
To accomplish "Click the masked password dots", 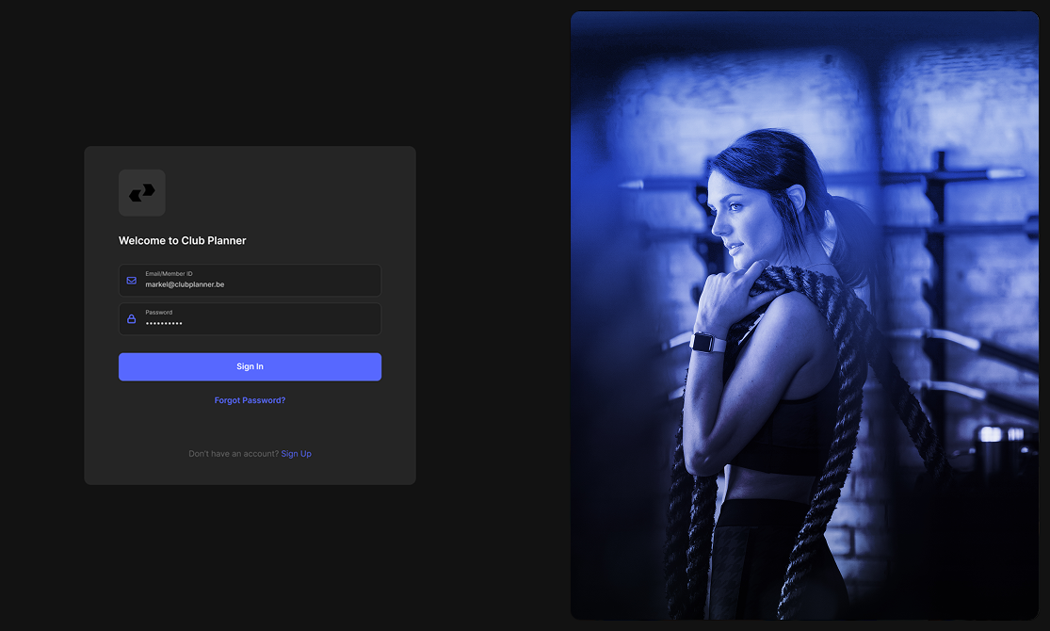I will click(x=164, y=324).
